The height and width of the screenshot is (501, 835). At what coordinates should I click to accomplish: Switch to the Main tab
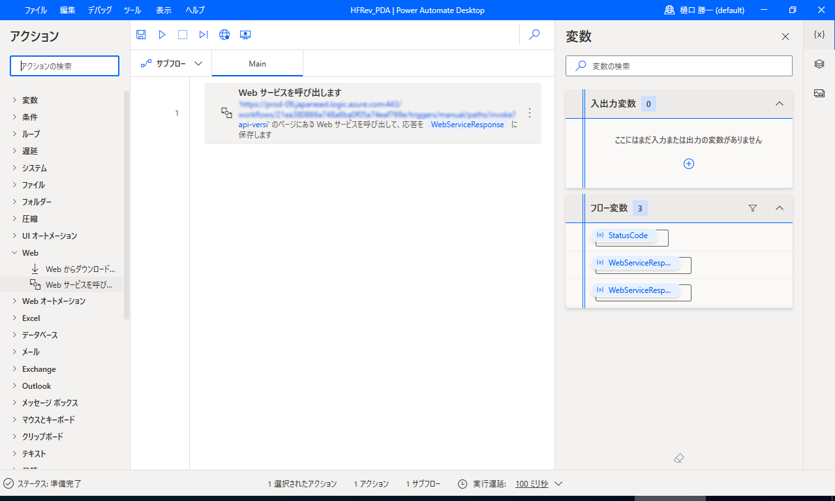(x=257, y=64)
